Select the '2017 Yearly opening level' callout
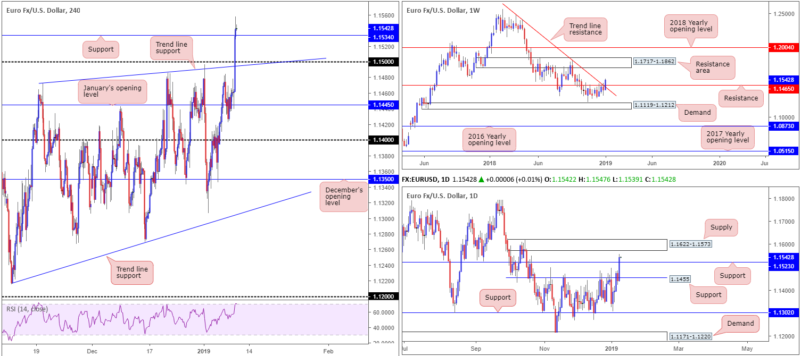This screenshot has width=801, height=356. coord(727,138)
